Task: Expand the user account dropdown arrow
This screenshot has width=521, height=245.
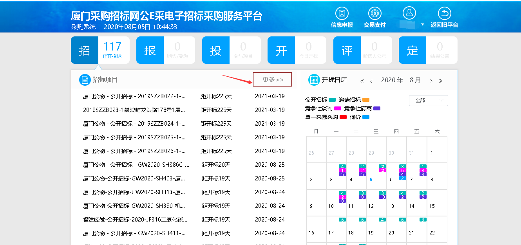Action: point(423,25)
